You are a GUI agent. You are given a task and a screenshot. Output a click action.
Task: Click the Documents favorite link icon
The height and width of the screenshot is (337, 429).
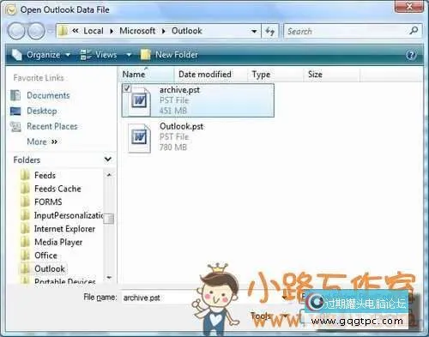(x=15, y=95)
